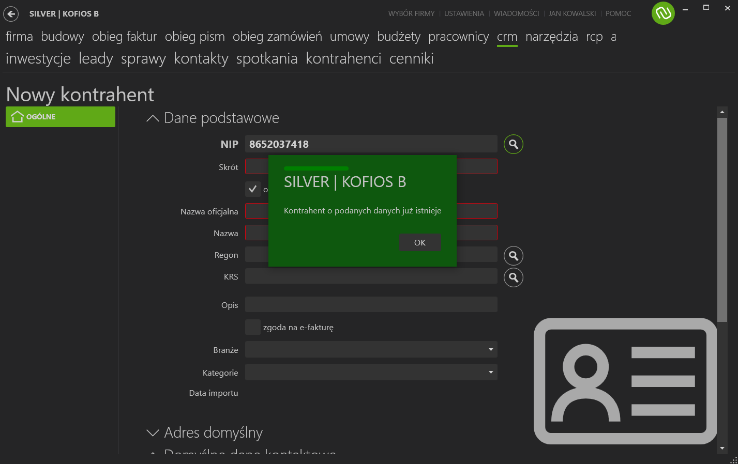Open the obieg zamówień menu
The height and width of the screenshot is (464, 738).
pos(277,37)
